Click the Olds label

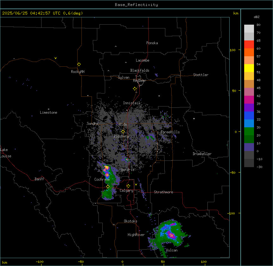point(123,124)
